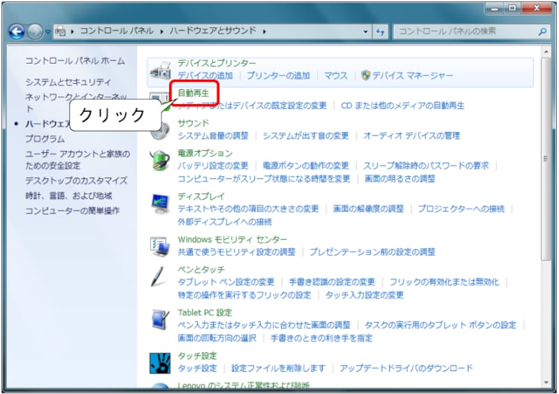Open コンピューターの簡単操作 category
559x394 pixels.
coord(72,211)
